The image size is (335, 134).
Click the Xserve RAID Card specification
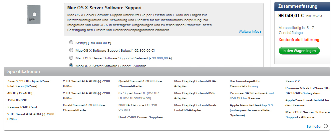point(22,107)
